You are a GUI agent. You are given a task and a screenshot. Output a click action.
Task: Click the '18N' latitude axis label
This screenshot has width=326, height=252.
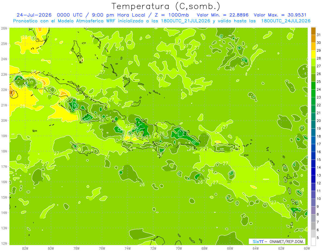pyautogui.click(x=4, y=151)
